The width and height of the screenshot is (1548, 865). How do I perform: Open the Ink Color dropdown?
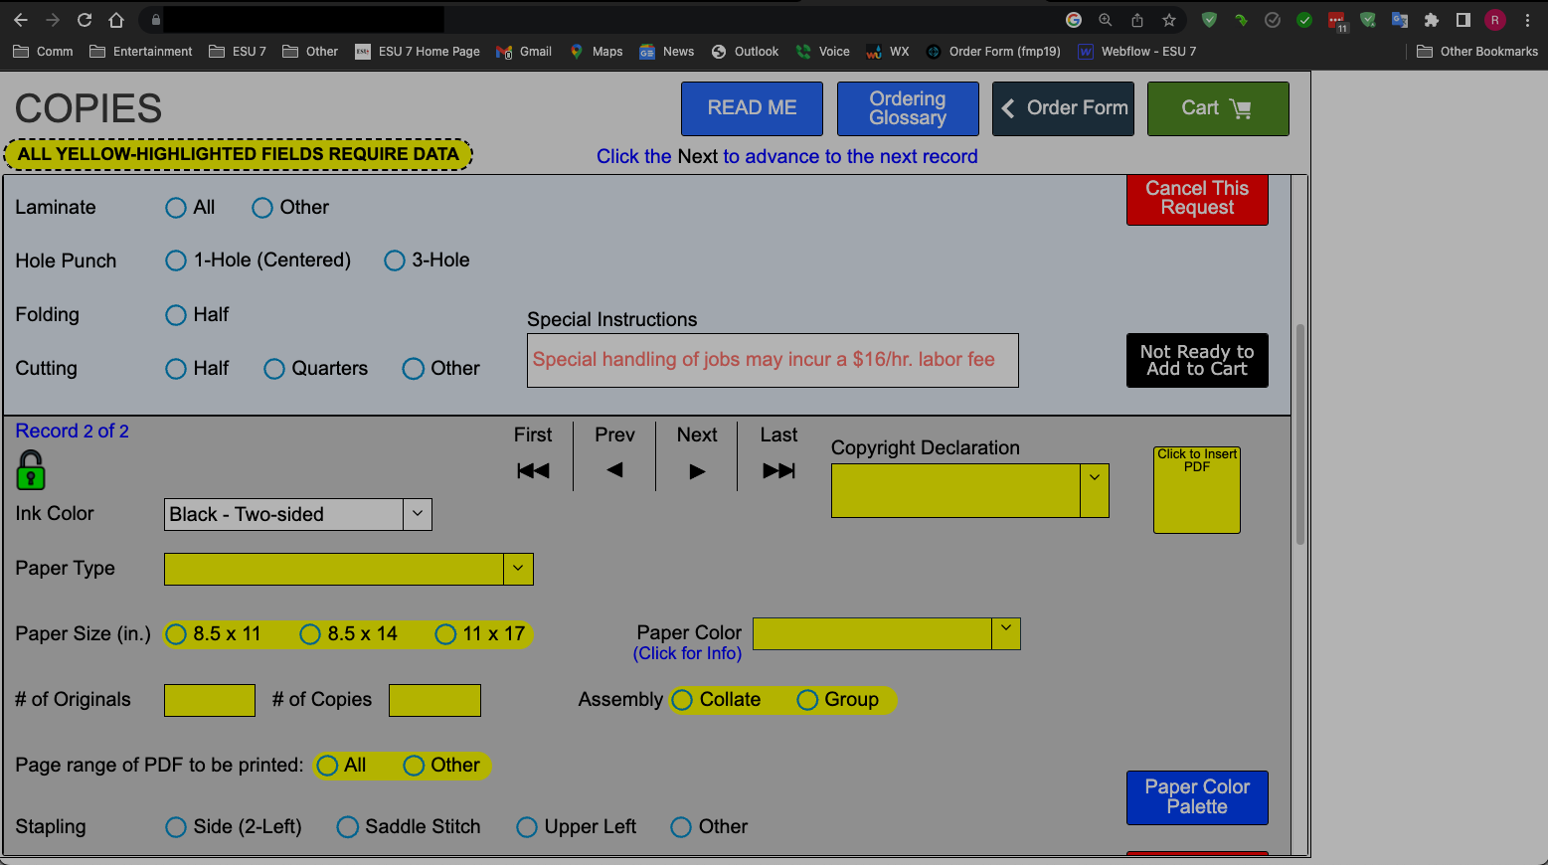coord(418,514)
